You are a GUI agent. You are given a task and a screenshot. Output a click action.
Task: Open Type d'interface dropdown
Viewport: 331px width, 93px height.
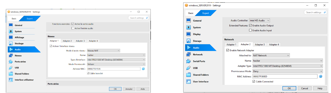[x=116, y=60]
